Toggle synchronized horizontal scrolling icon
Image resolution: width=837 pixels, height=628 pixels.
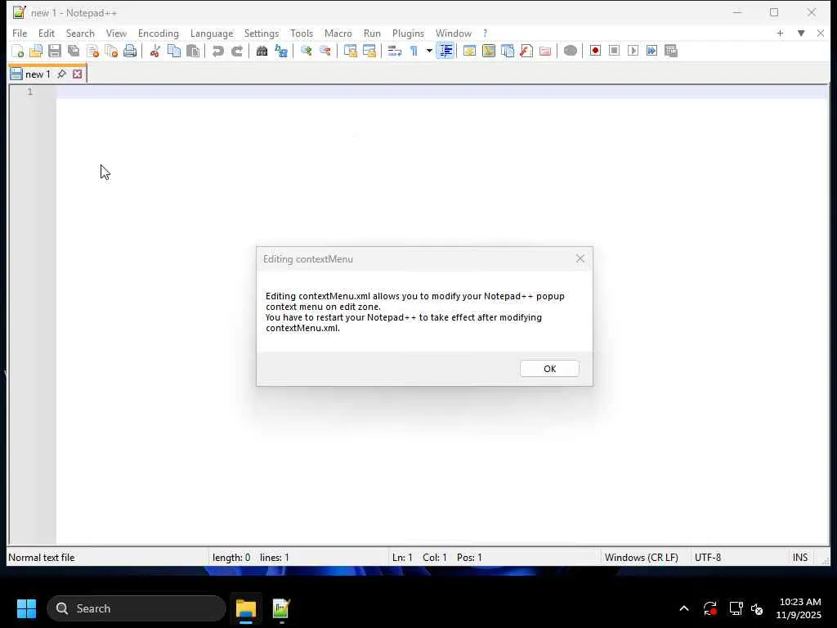click(369, 51)
